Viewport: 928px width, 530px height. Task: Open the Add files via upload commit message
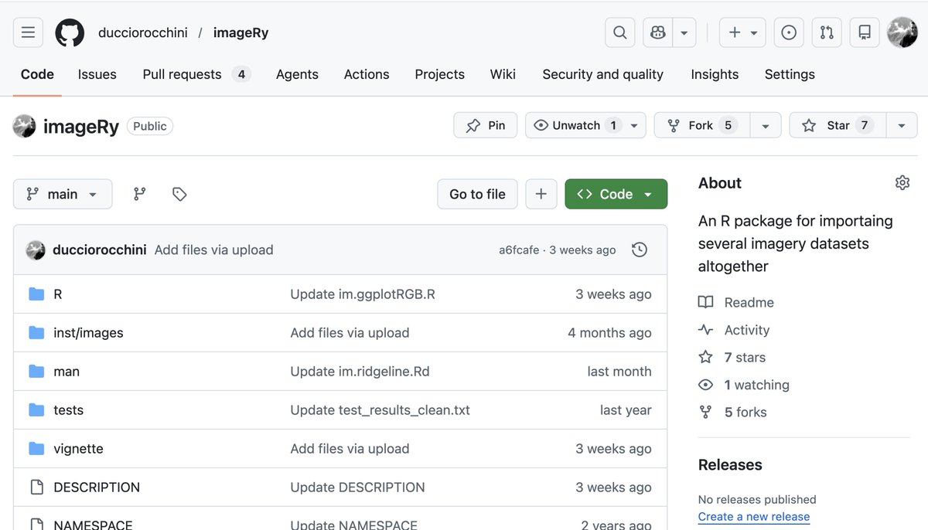[x=214, y=250]
